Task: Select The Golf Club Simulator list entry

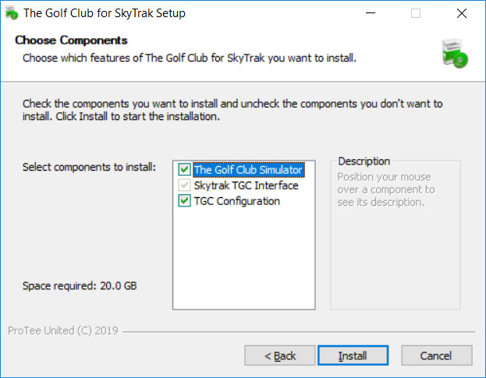Action: [248, 170]
